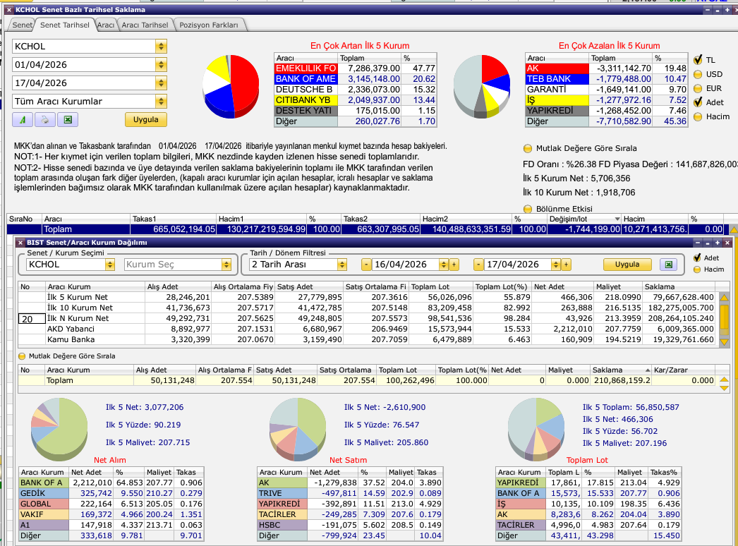Open the upper 17/04/2026 end date dropdown
The image size is (738, 546).
coord(161,83)
